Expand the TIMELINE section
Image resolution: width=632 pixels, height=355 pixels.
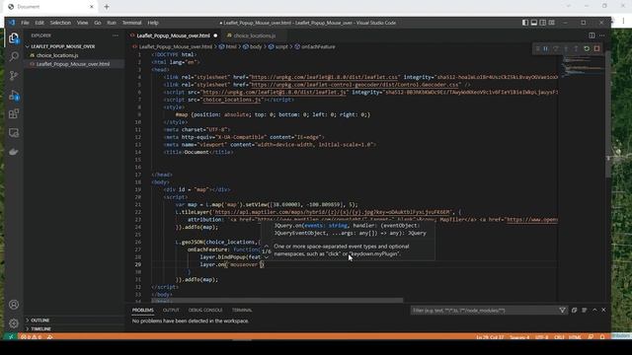(x=40, y=328)
